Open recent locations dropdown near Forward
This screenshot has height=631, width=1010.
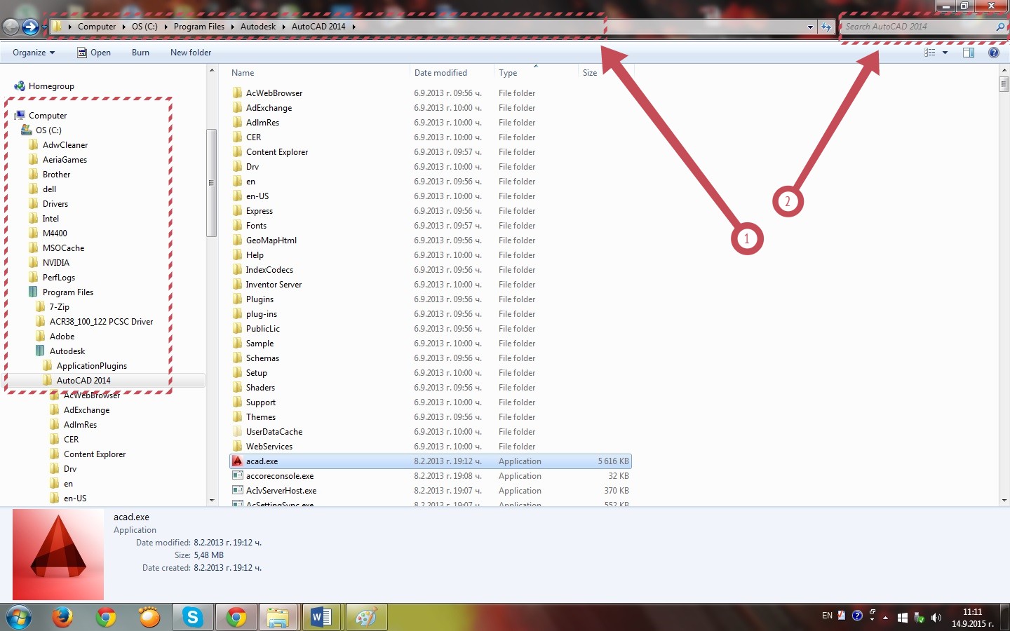[x=44, y=27]
